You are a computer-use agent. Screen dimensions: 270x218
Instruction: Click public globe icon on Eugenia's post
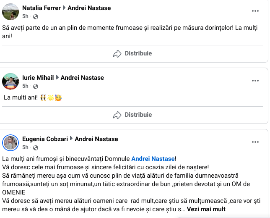click(36, 148)
